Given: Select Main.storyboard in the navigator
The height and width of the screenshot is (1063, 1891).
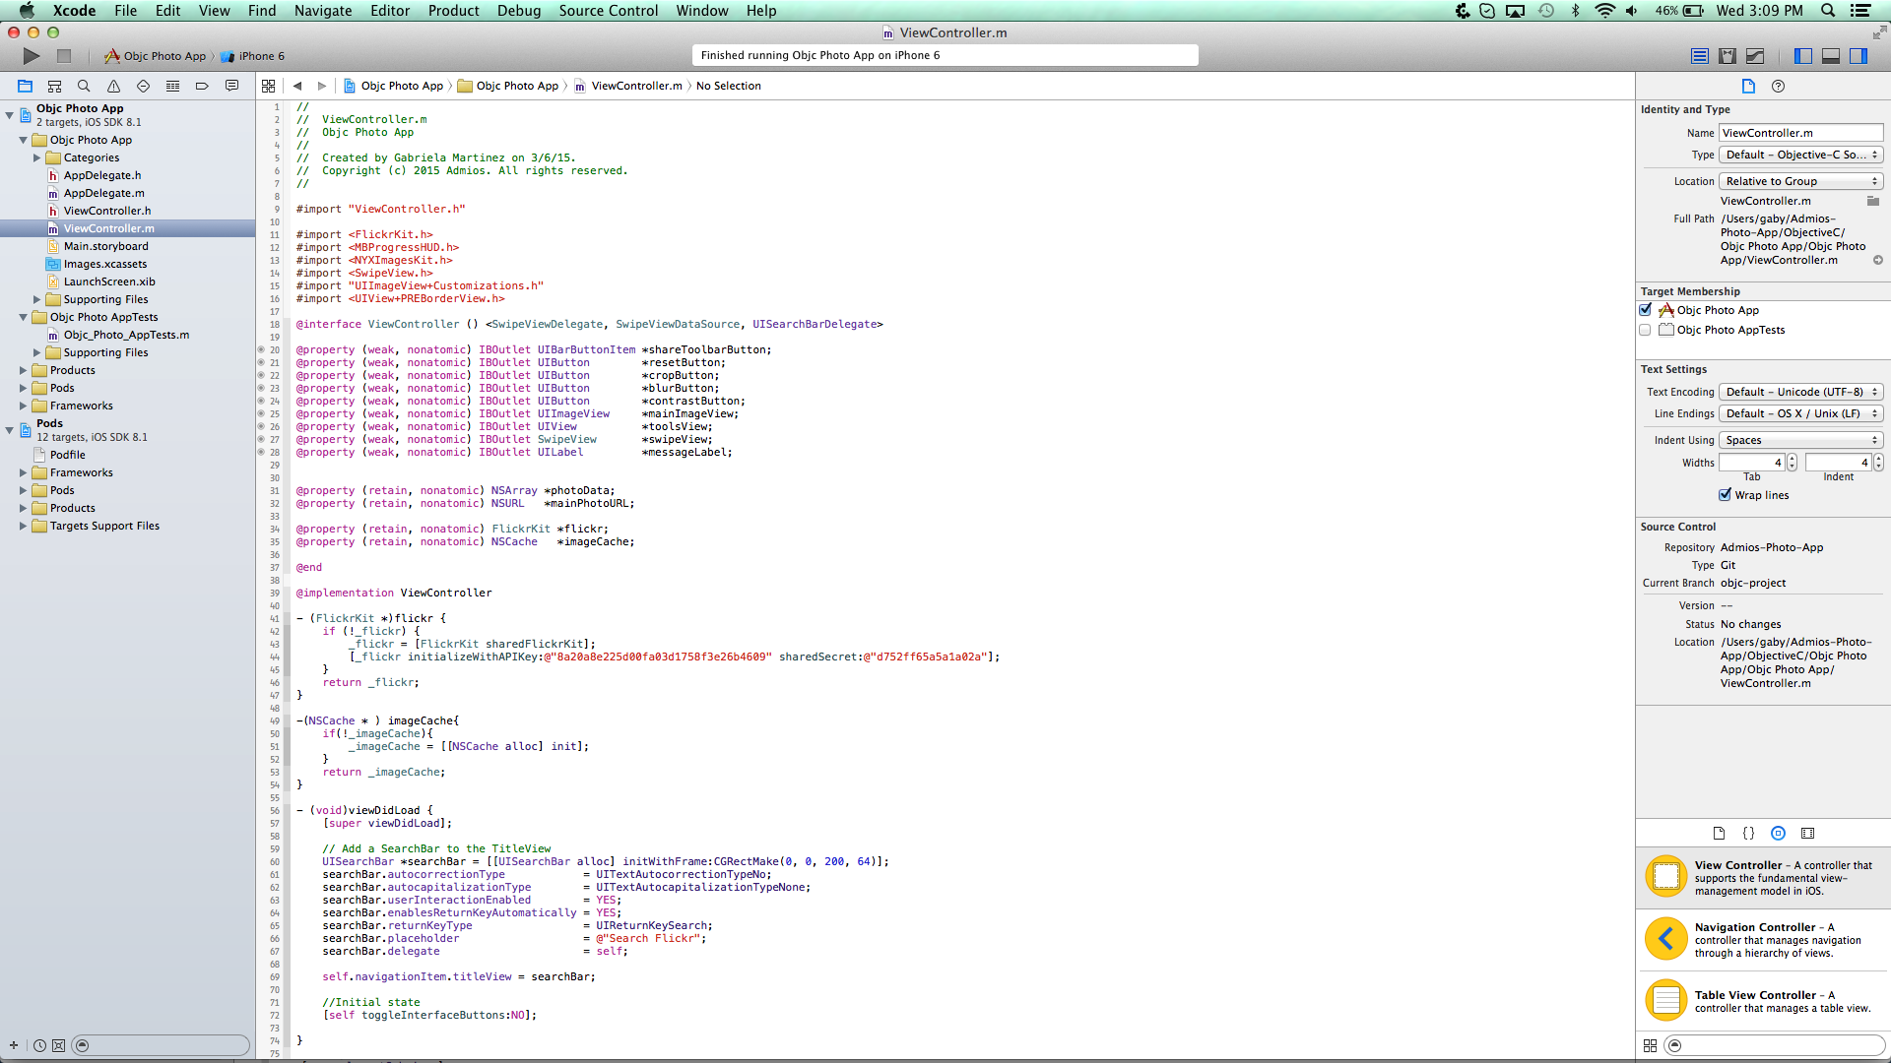Looking at the screenshot, I should 105,246.
